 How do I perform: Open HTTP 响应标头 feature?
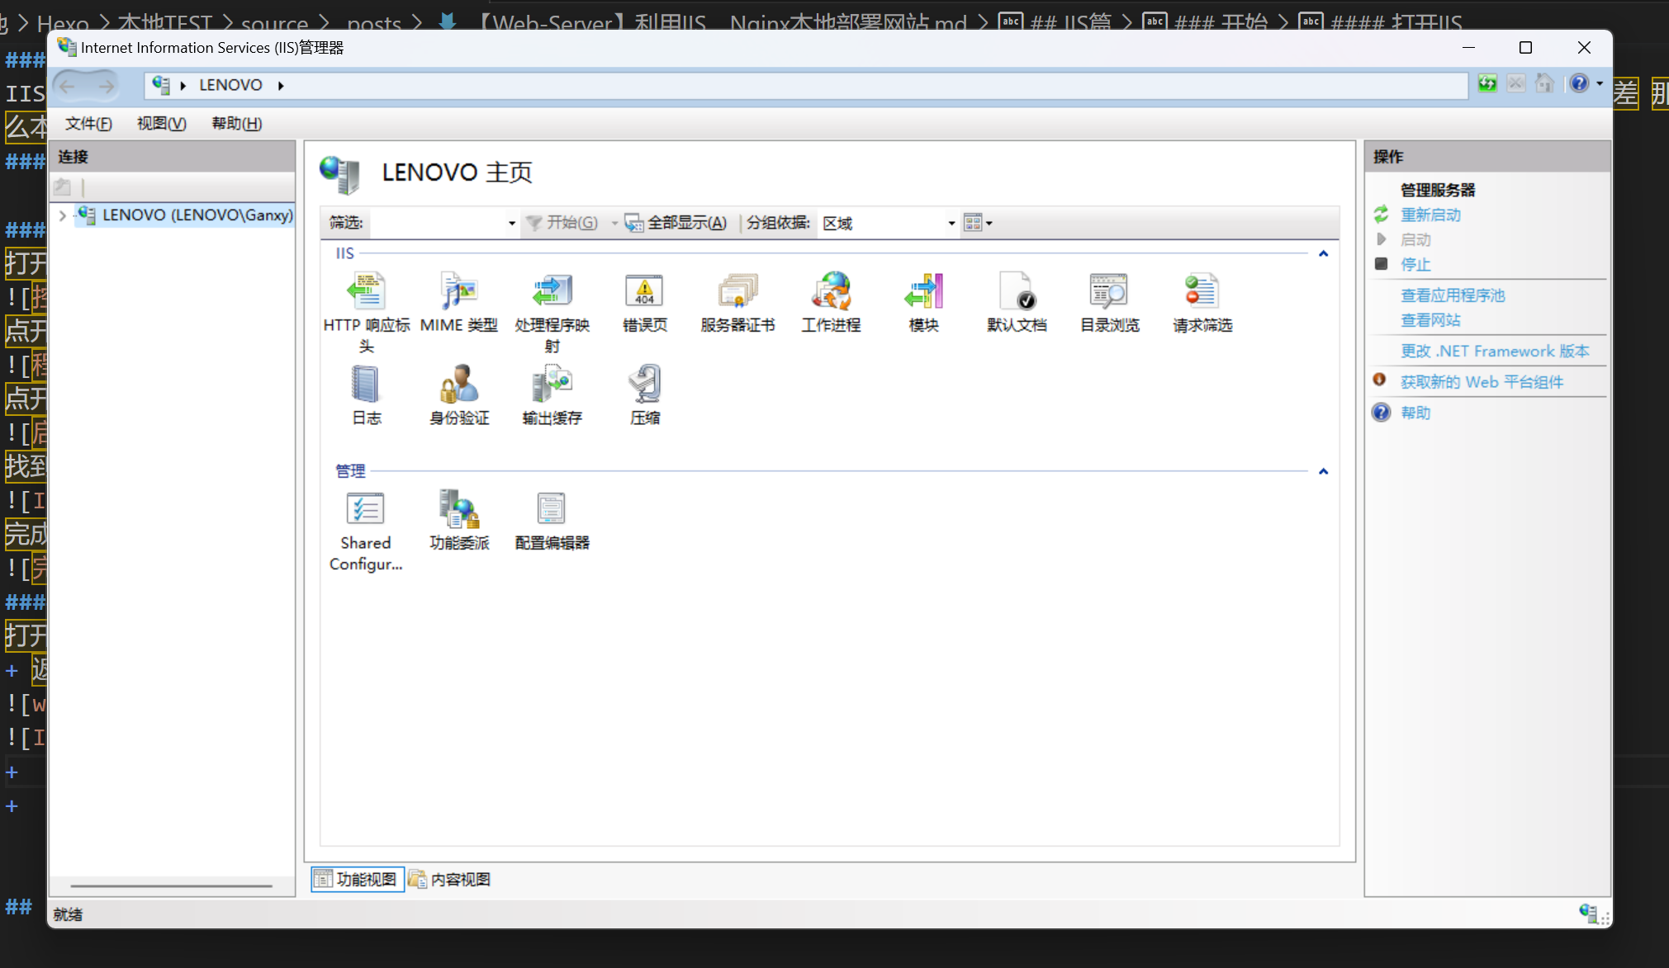tap(366, 312)
